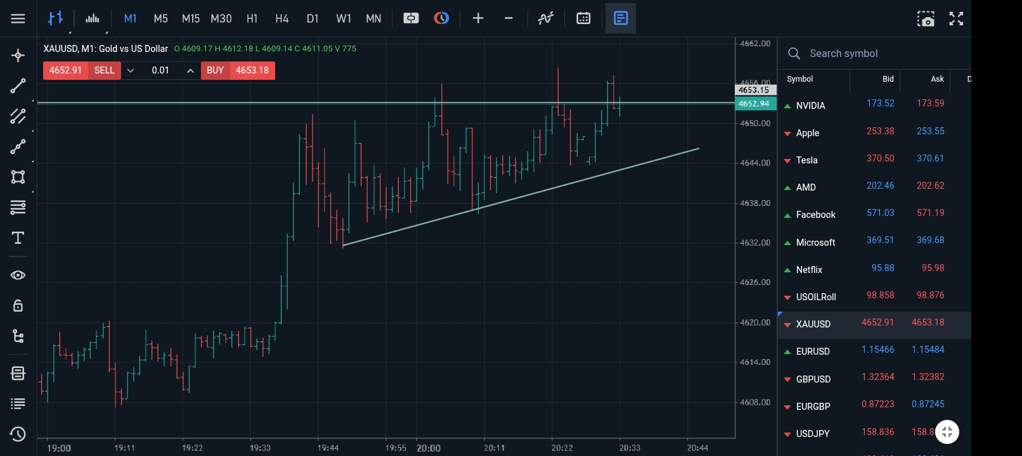Screen dimensions: 1022x456
Task: Click the white exit-fullscreen round button
Action: [x=947, y=432]
